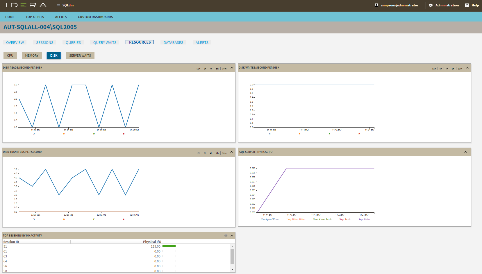Switch to the Query Waits tab

(x=105, y=42)
